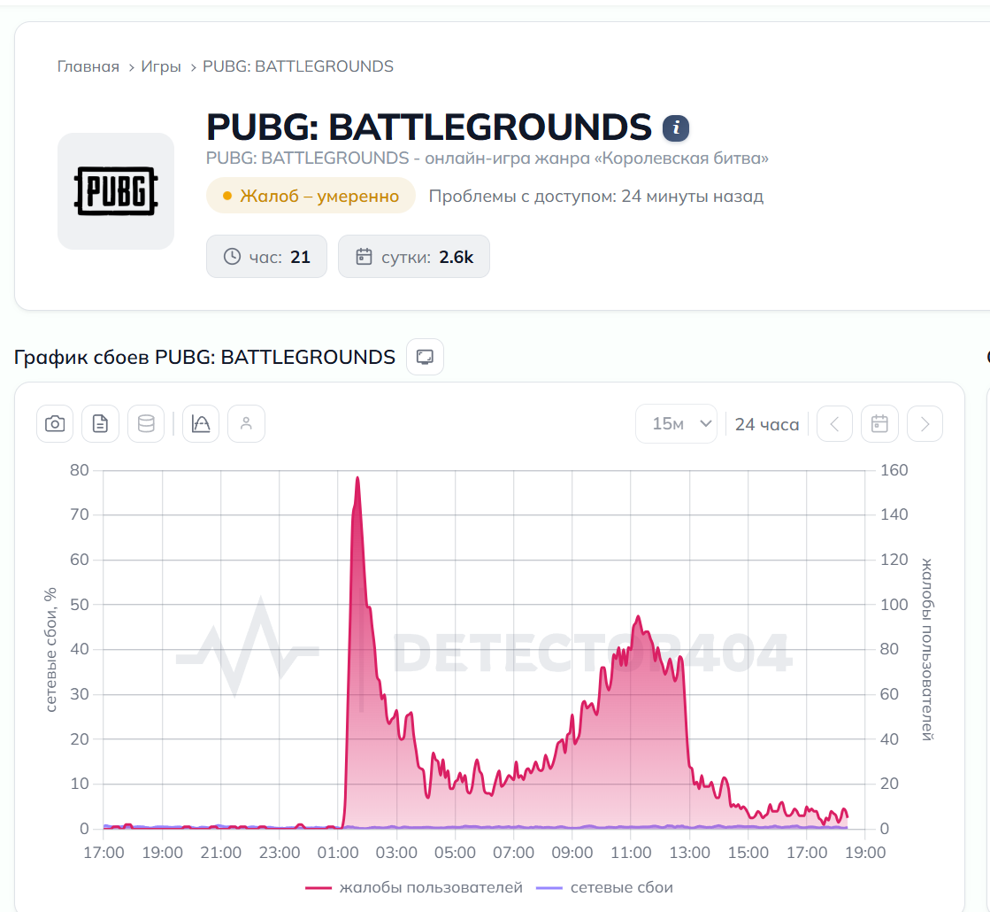This screenshot has height=912, width=990.
Task: Click the сутки: 2.6k stat badge
Action: pyautogui.click(x=413, y=257)
